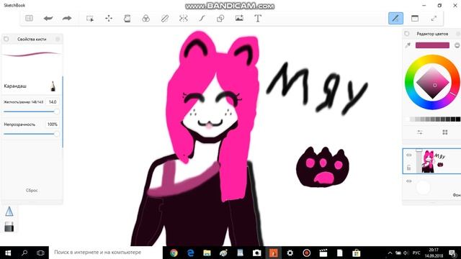The height and width of the screenshot is (259, 461).
Task: Toggle the active brush pencil button
Action: [395, 19]
